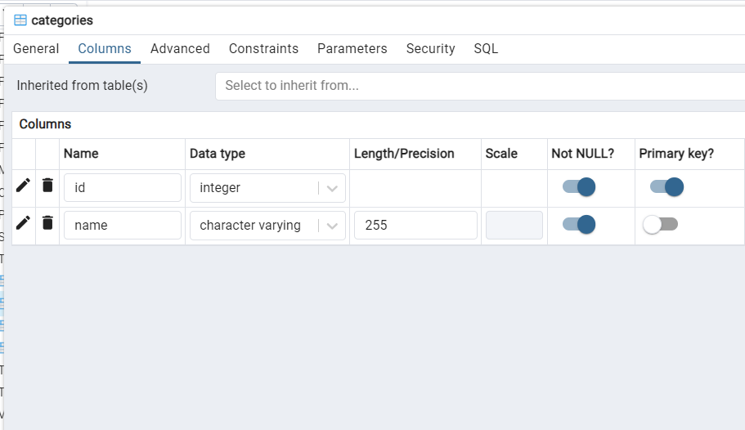Delete the id column via trash icon
This screenshot has height=430, width=745.
(48, 186)
